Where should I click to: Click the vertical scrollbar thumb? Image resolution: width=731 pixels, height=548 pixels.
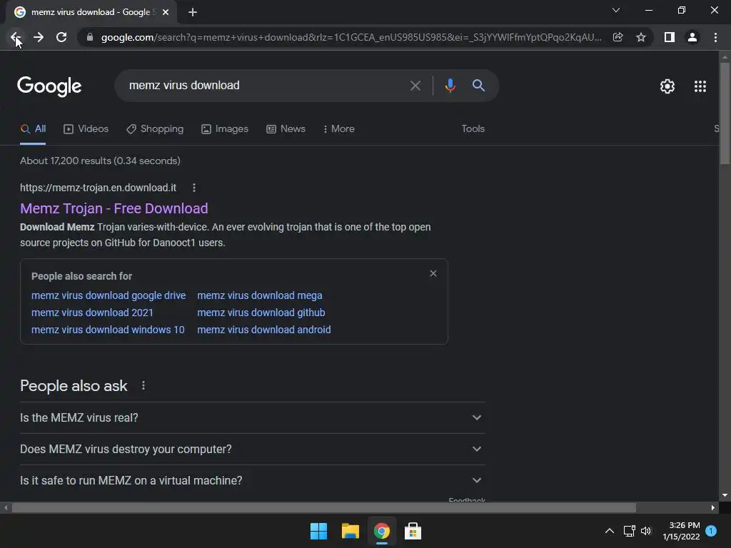(725, 113)
